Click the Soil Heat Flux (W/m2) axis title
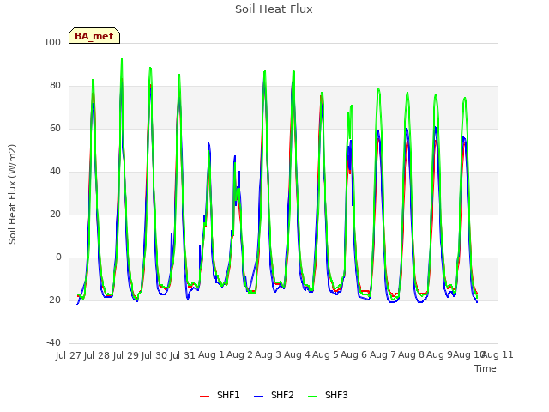Image resolution: width=549 pixels, height=412 pixels. 12,194
